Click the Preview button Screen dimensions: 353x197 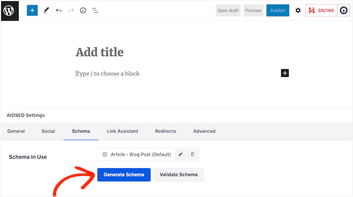click(253, 10)
